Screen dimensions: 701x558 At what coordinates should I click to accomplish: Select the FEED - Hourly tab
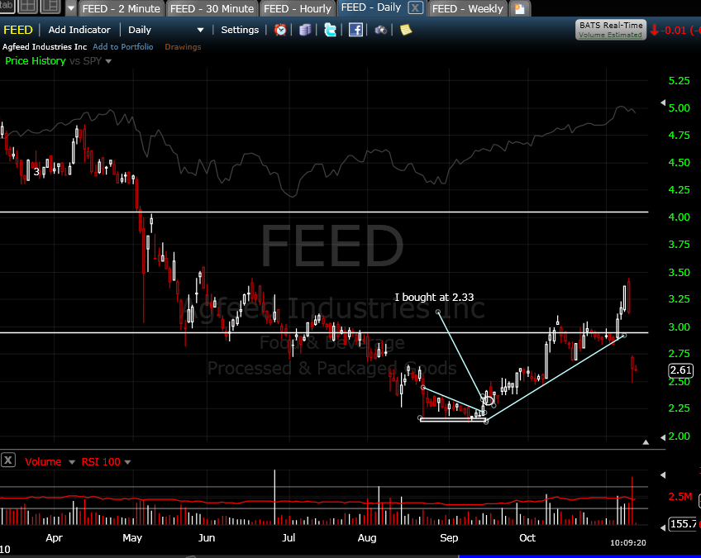click(x=298, y=8)
